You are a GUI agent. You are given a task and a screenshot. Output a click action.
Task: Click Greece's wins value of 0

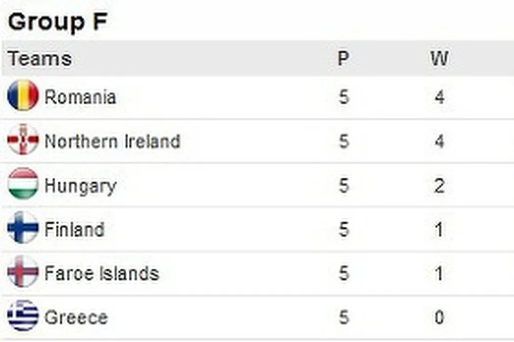click(x=440, y=318)
